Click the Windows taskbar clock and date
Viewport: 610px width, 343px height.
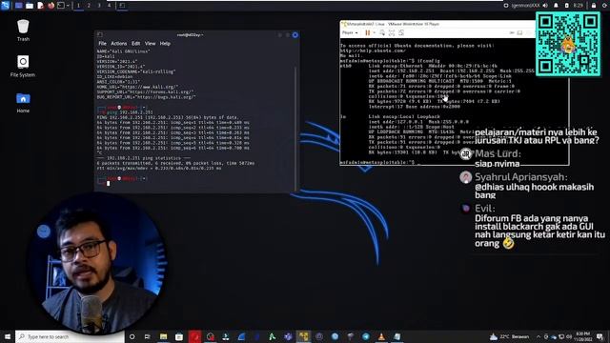582,336
